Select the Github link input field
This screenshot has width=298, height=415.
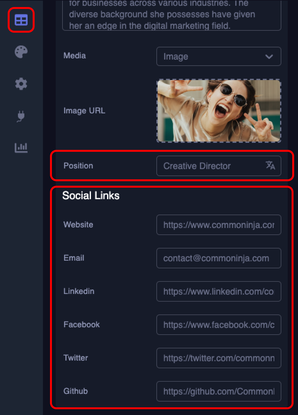pos(219,391)
